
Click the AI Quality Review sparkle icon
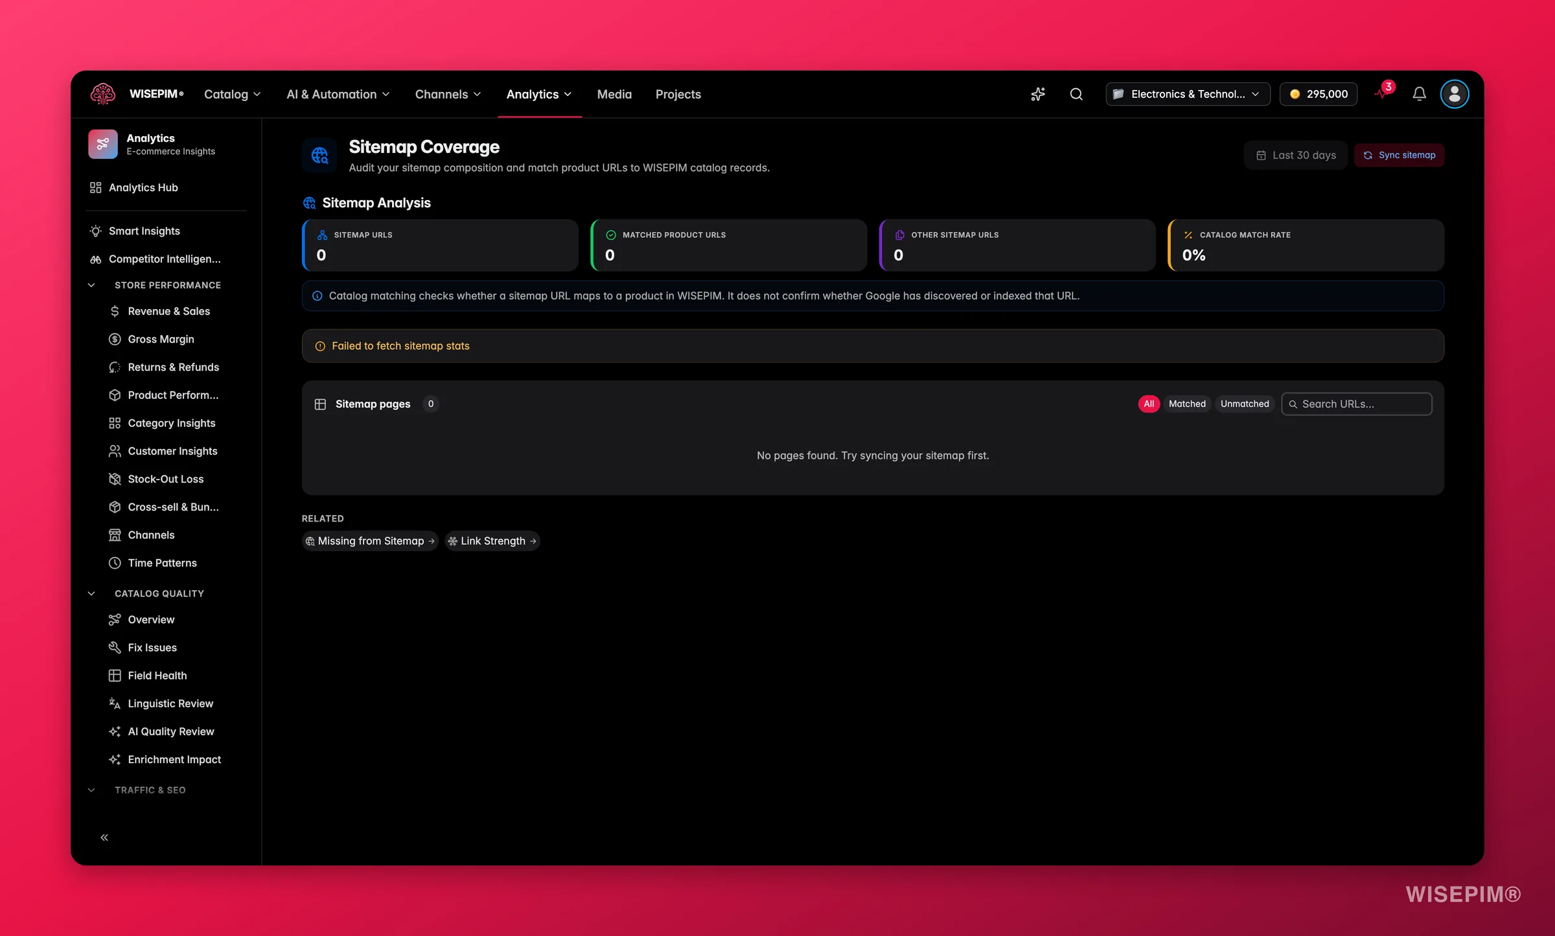(115, 731)
